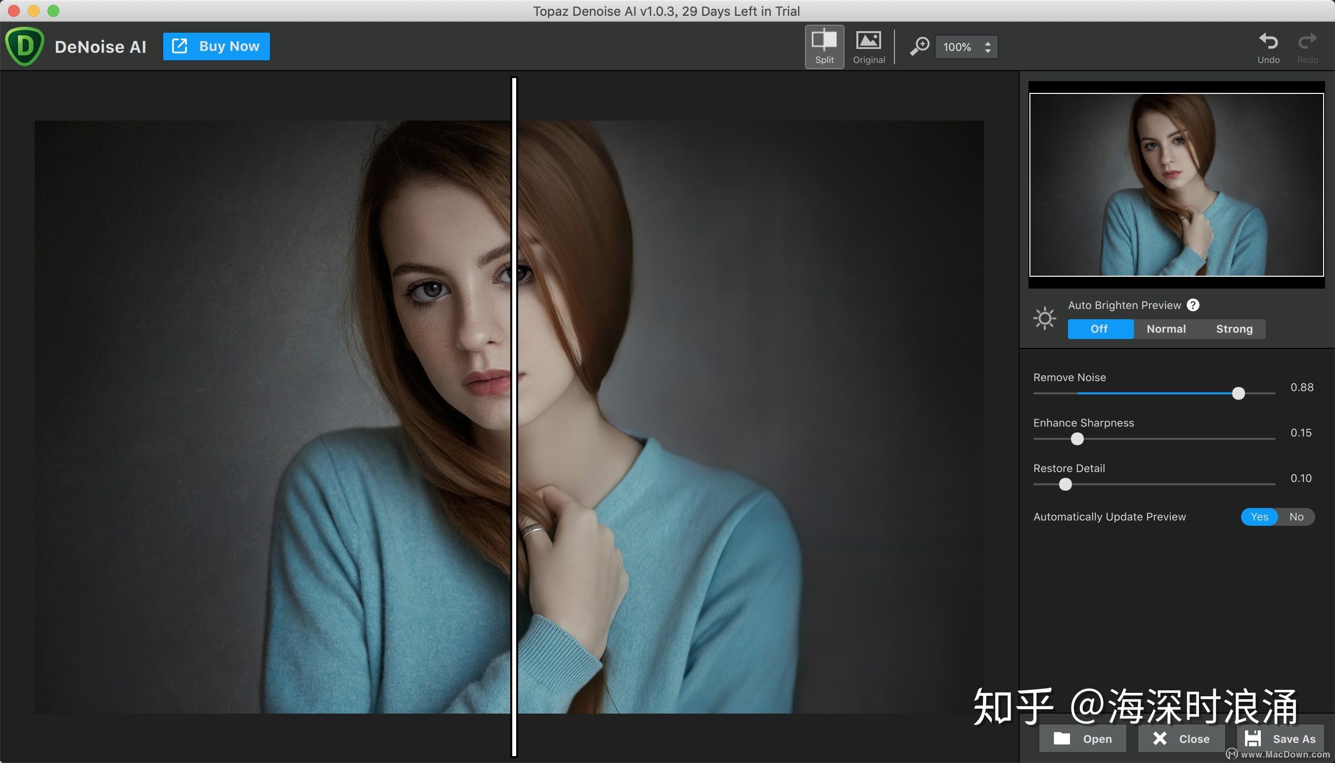Enable automatic preview update with Yes
Viewport: 1335px width, 763px height.
[x=1259, y=517]
